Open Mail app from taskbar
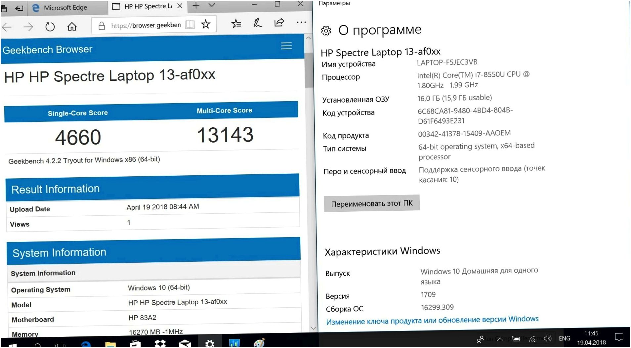Image resolution: width=631 pixels, height=348 pixels. 185,344
